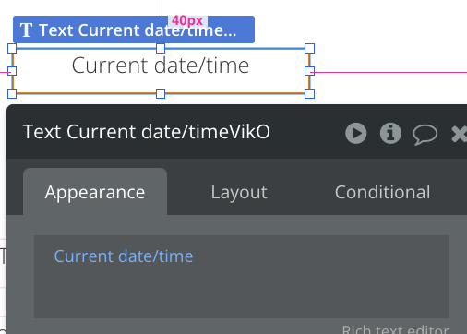Click the blue Current date/time dynamic expression
The height and width of the screenshot is (334, 467).
click(x=124, y=256)
